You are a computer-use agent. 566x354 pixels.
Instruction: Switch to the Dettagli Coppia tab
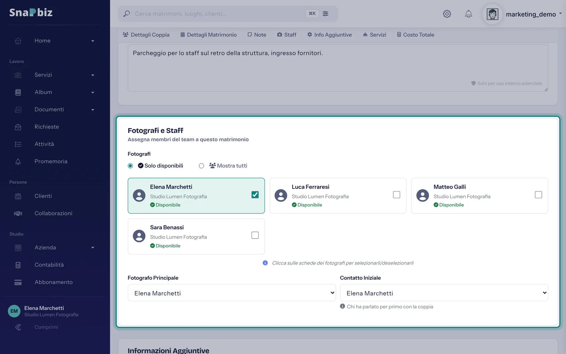pyautogui.click(x=146, y=35)
